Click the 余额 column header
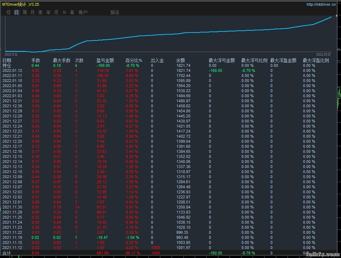This screenshot has height=258, width=341. pos(181,60)
